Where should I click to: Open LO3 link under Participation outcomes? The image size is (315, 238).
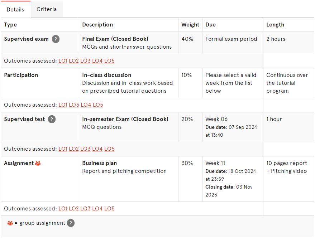click(74, 105)
